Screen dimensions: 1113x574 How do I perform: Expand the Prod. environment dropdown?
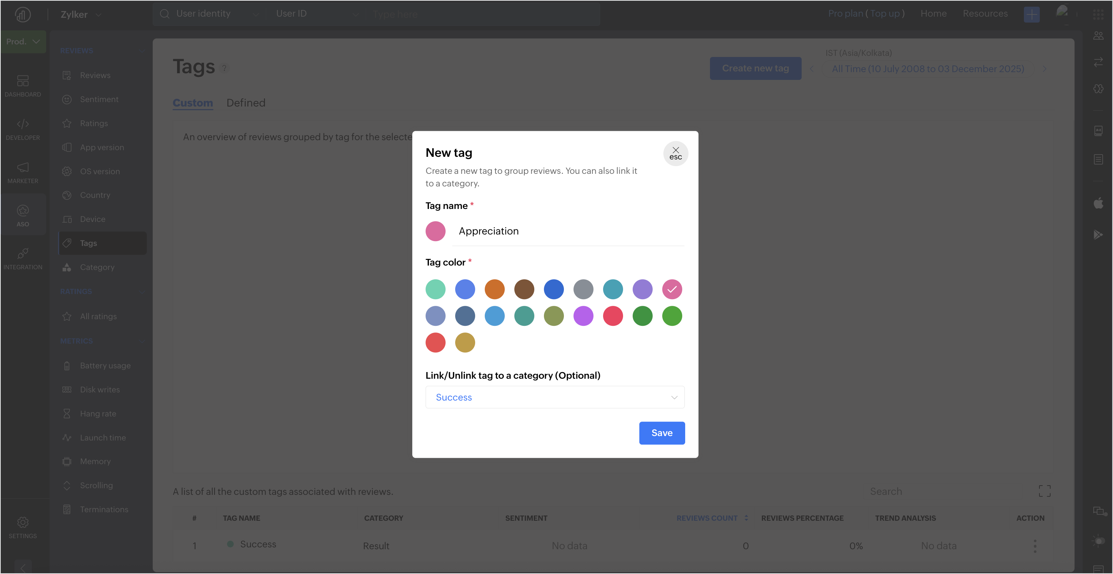tap(23, 41)
